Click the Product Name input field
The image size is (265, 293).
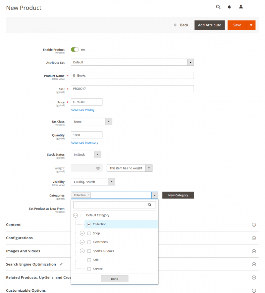tap(132, 76)
